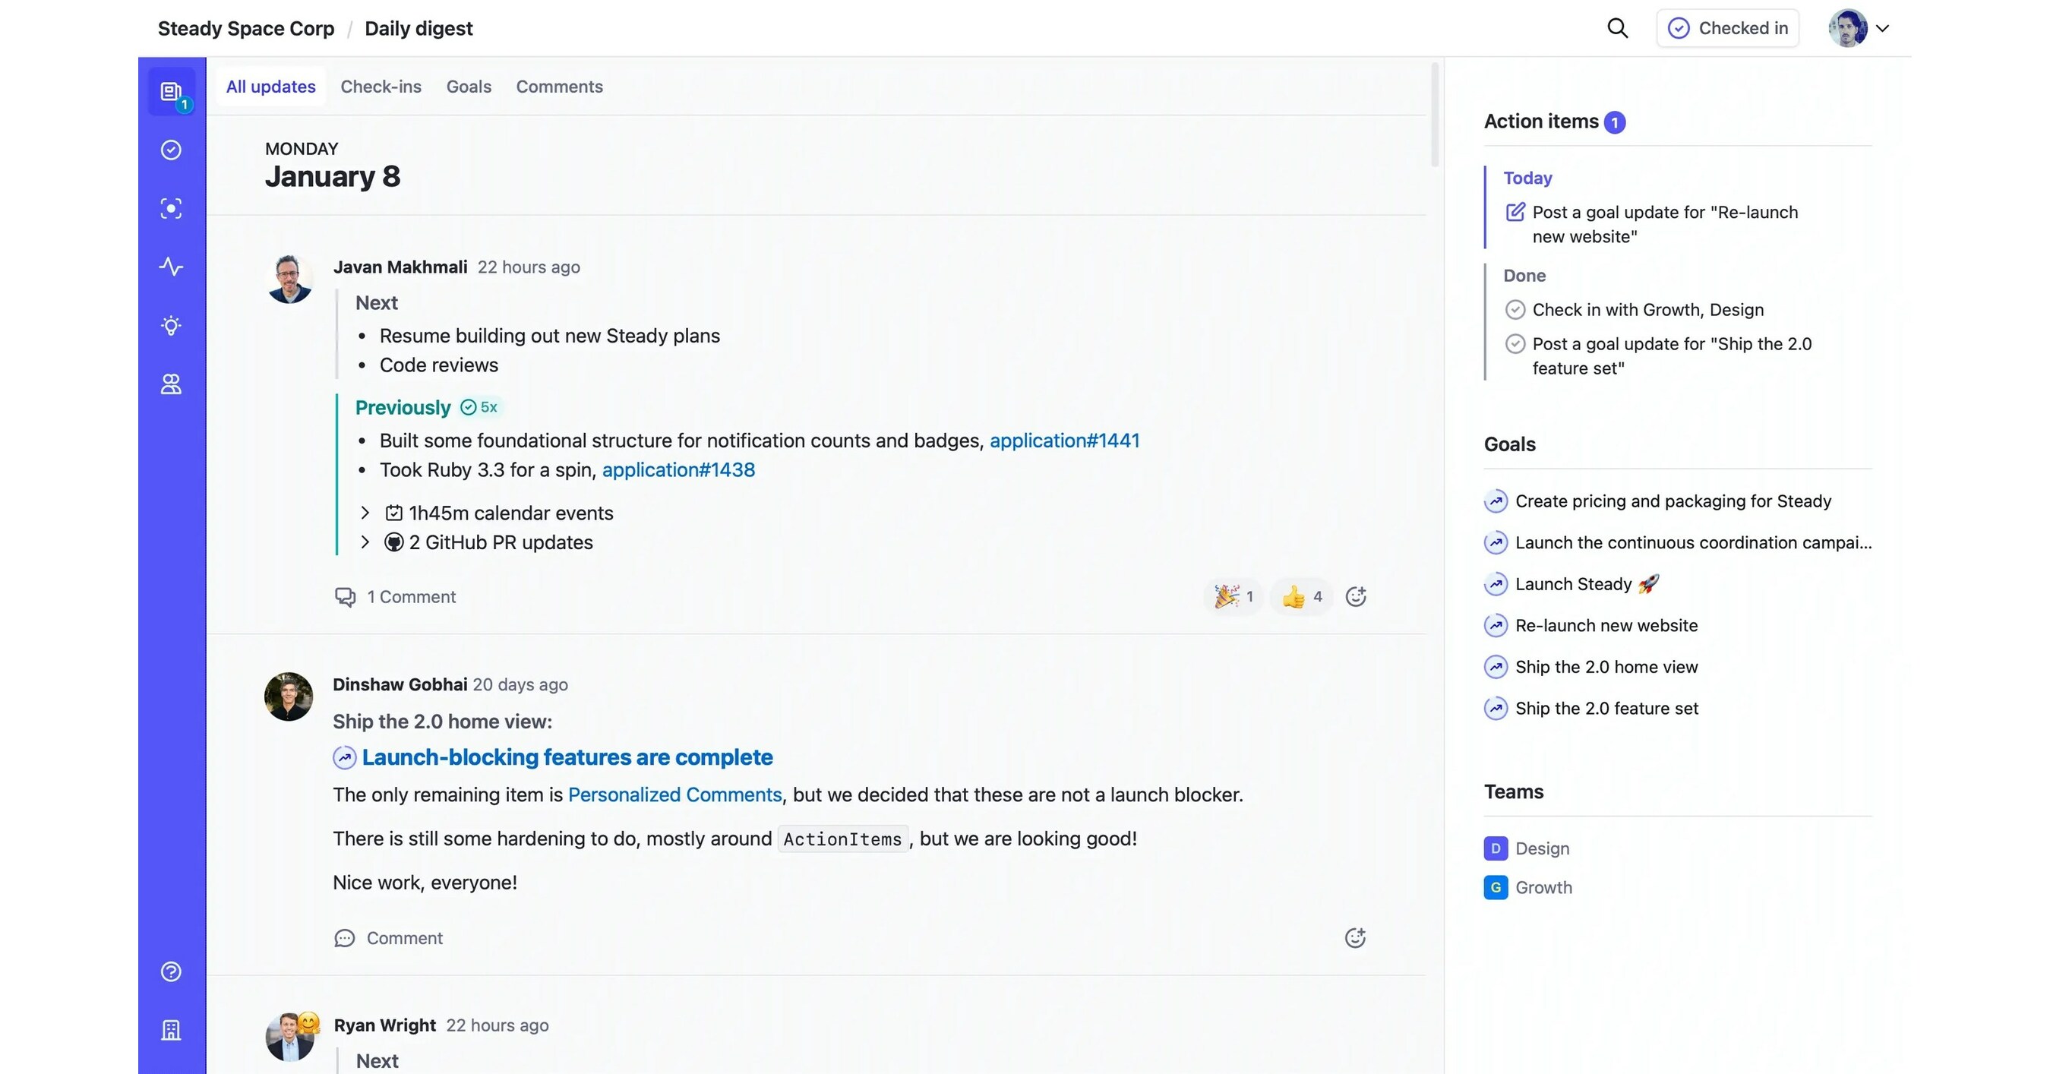
Task: Toggle the Checked in status button
Action: 1727,28
